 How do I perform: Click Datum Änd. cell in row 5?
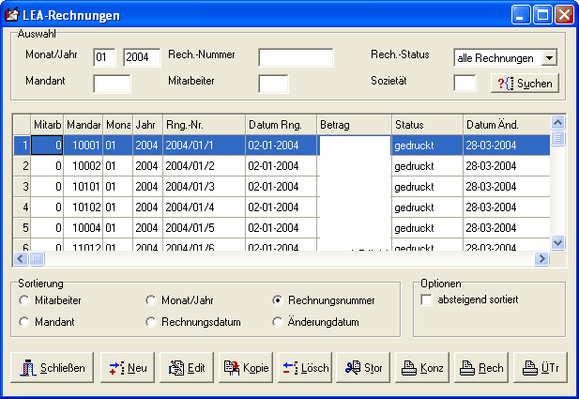pyautogui.click(x=507, y=228)
